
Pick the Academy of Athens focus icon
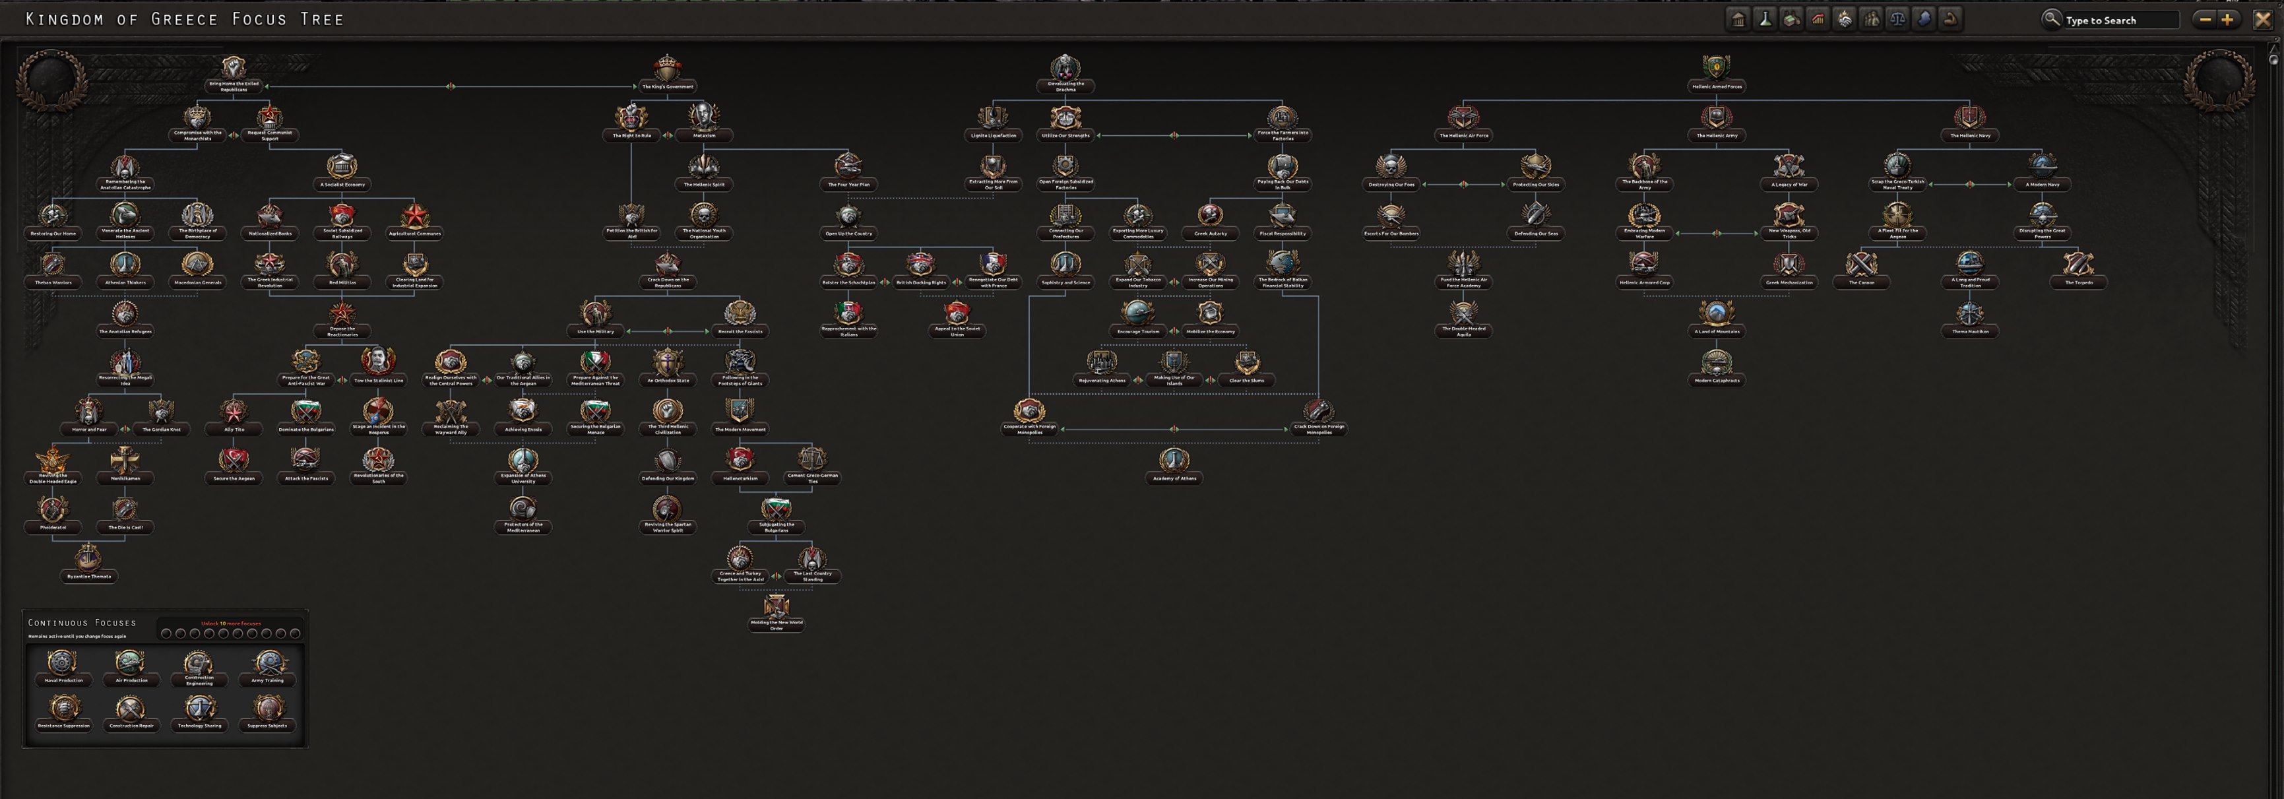coord(1174,459)
